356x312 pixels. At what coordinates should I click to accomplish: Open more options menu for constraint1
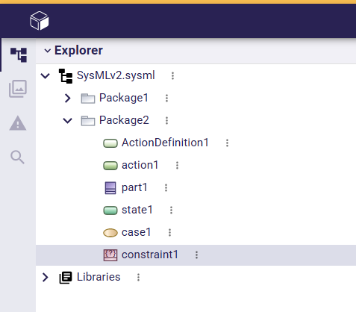click(x=196, y=255)
